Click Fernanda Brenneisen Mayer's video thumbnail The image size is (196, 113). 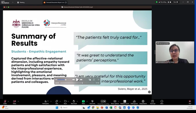[x=175, y=52]
